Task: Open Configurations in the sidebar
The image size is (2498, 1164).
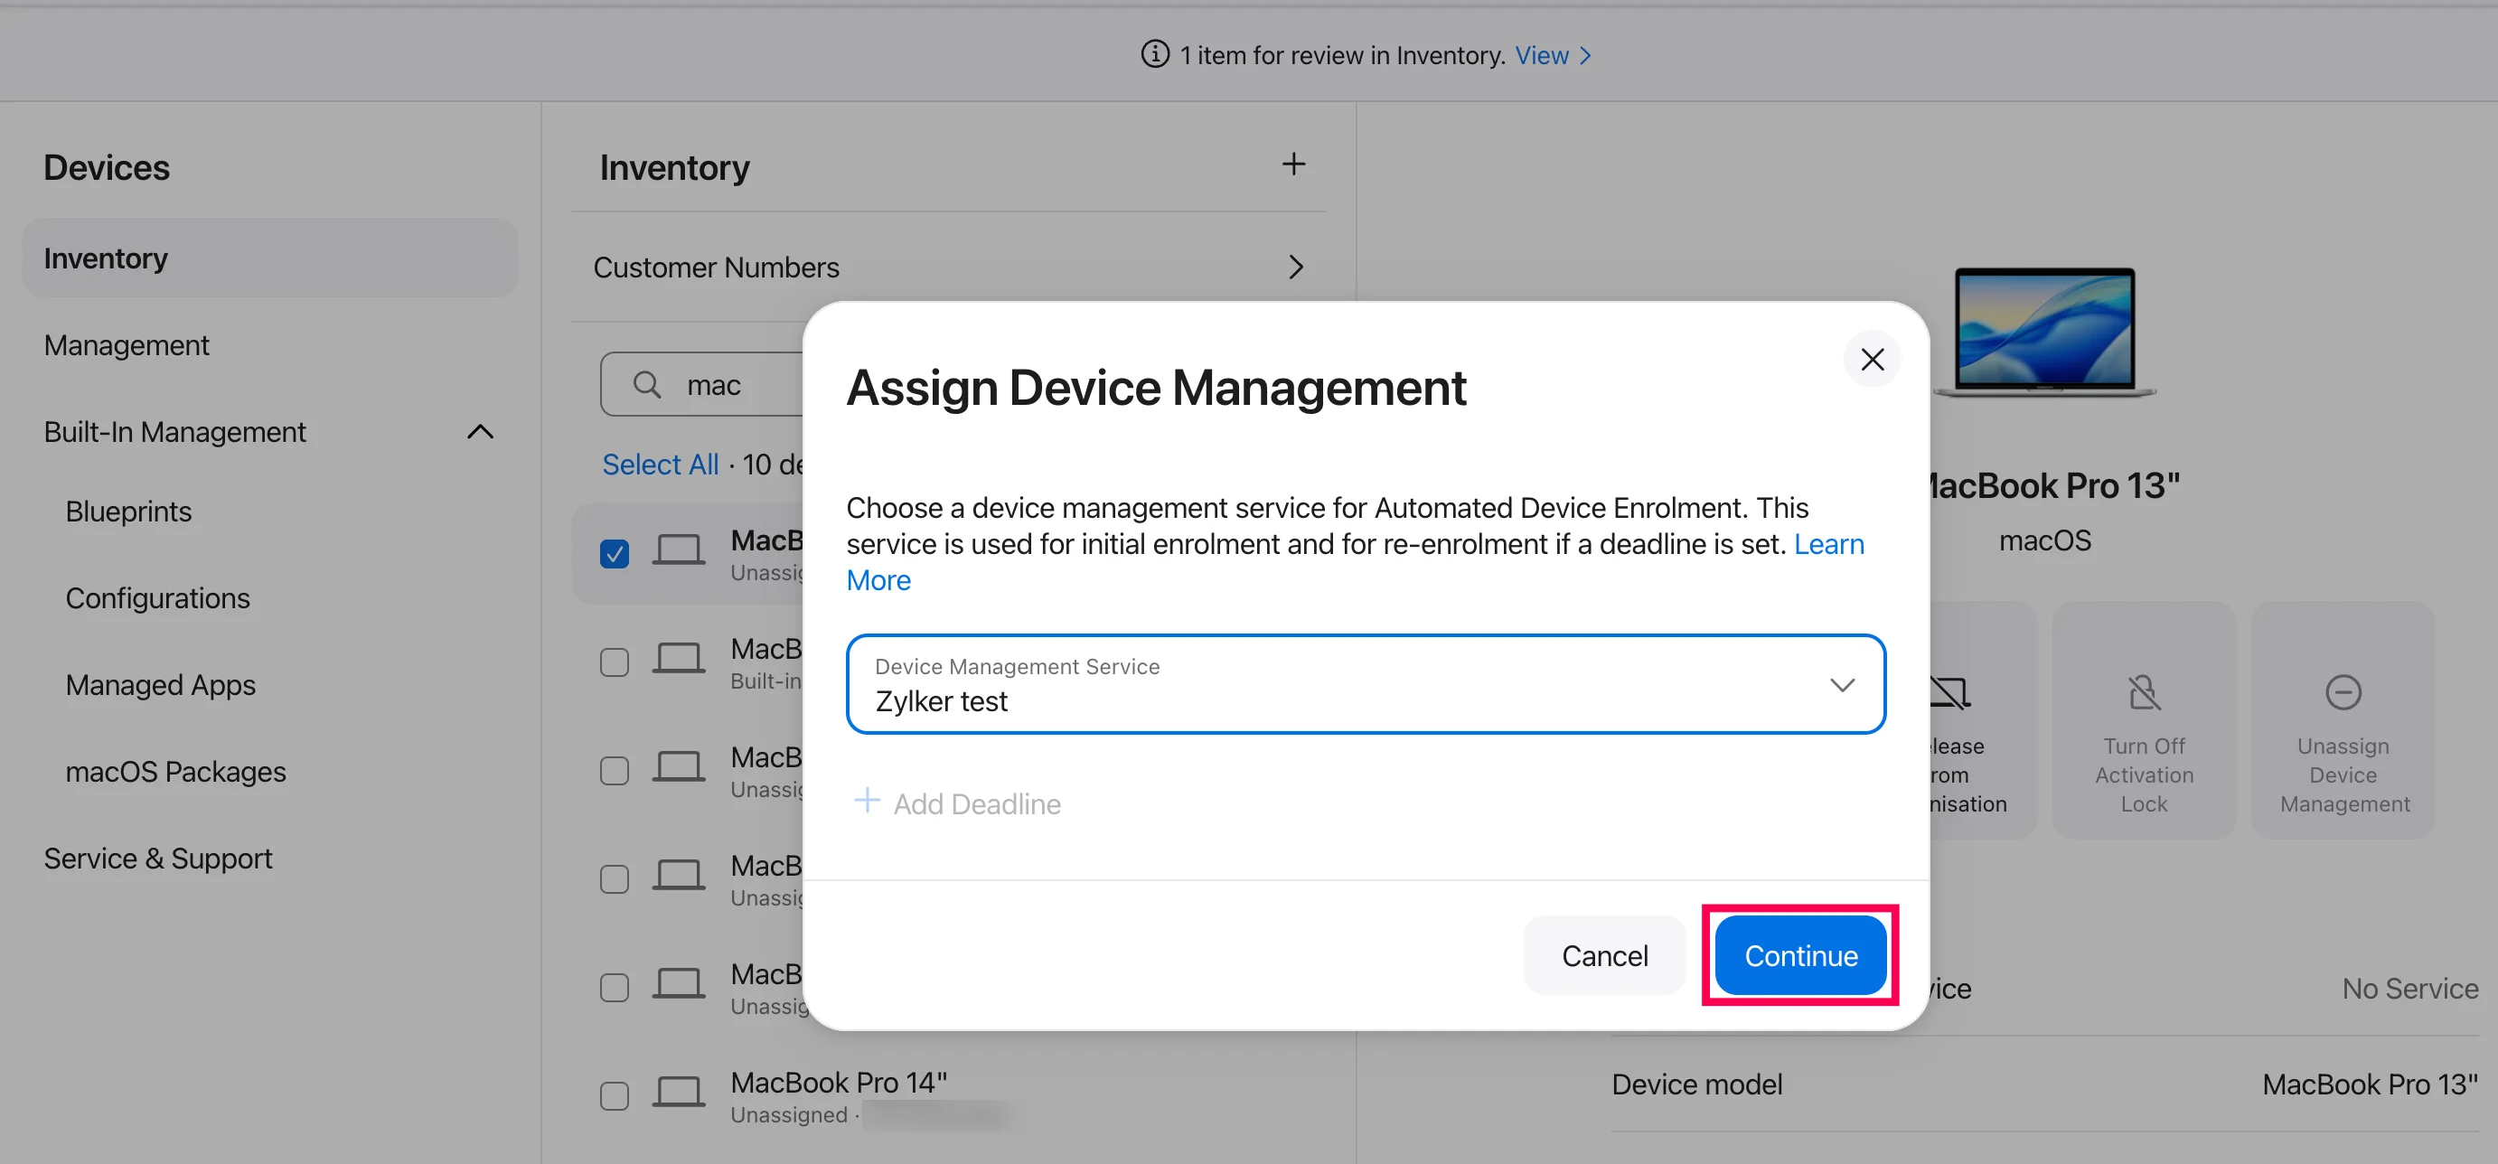Action: click(157, 598)
